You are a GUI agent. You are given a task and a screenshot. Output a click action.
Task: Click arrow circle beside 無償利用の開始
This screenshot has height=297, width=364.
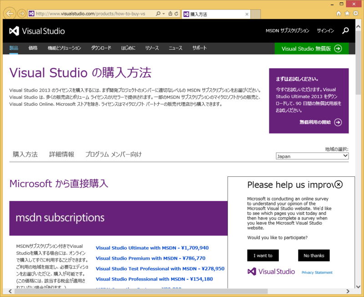coord(338,122)
